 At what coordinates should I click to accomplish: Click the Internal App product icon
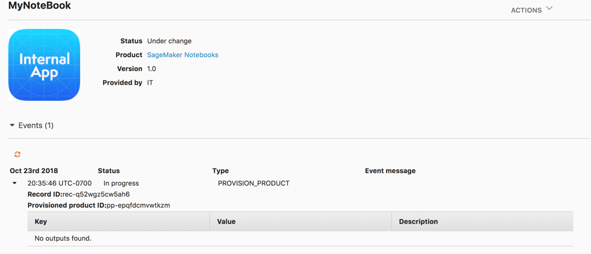pyautogui.click(x=44, y=65)
